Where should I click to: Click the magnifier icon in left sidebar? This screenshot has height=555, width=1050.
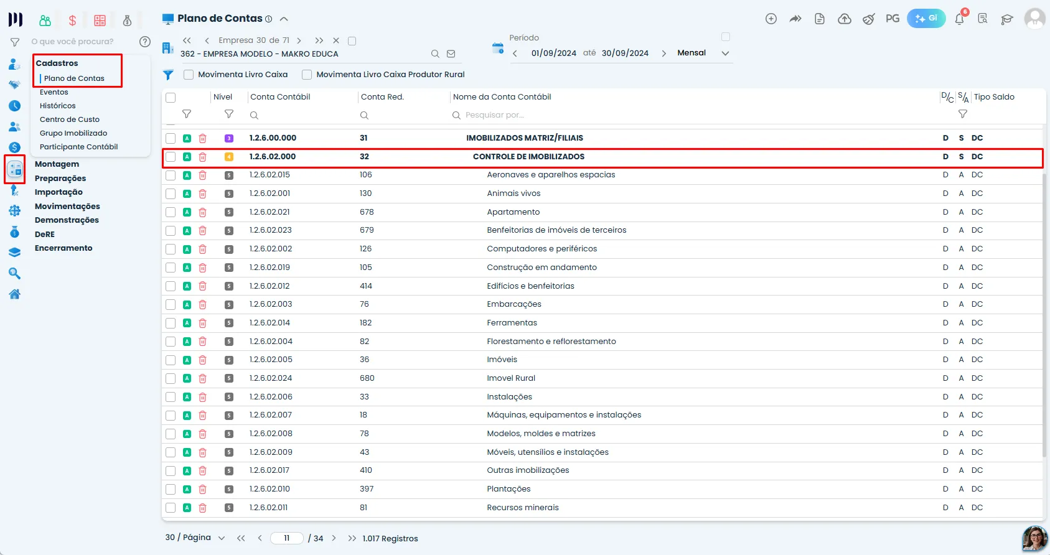tap(15, 274)
